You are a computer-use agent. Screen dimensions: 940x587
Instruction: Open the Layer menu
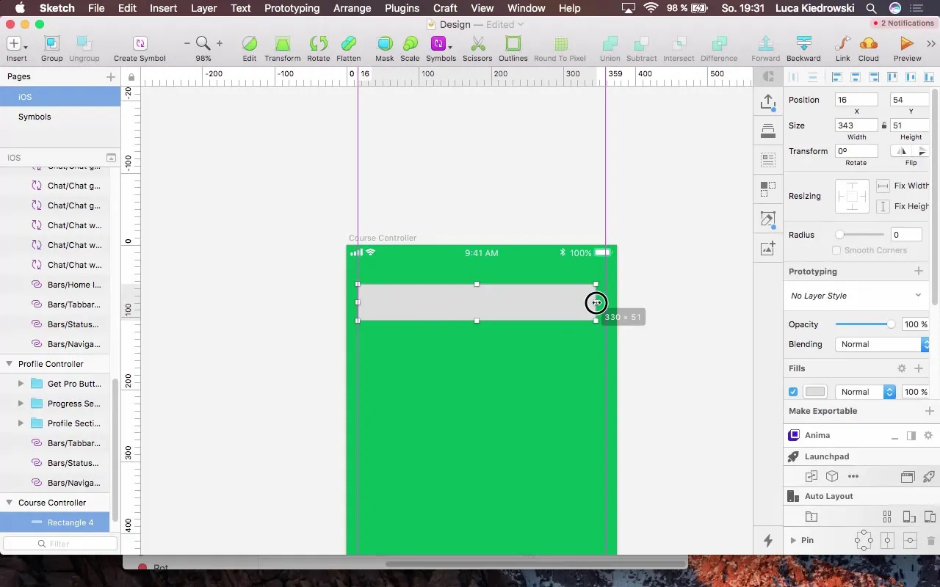point(203,8)
